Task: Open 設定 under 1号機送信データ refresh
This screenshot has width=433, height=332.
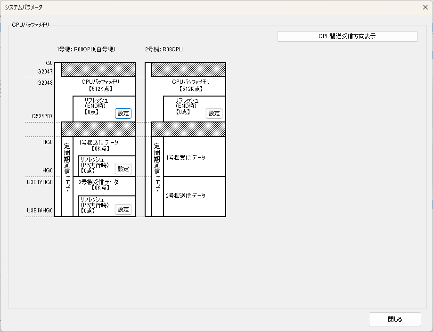Action: [123, 170]
